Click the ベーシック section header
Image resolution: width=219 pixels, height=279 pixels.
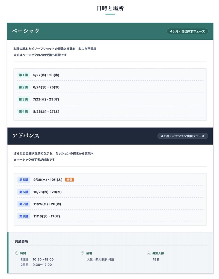pyautogui.click(x=26, y=31)
